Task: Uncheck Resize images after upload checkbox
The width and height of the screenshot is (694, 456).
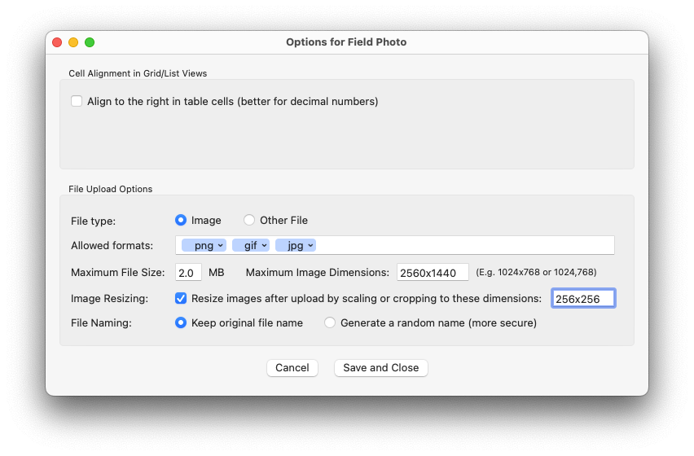Action: coord(181,298)
